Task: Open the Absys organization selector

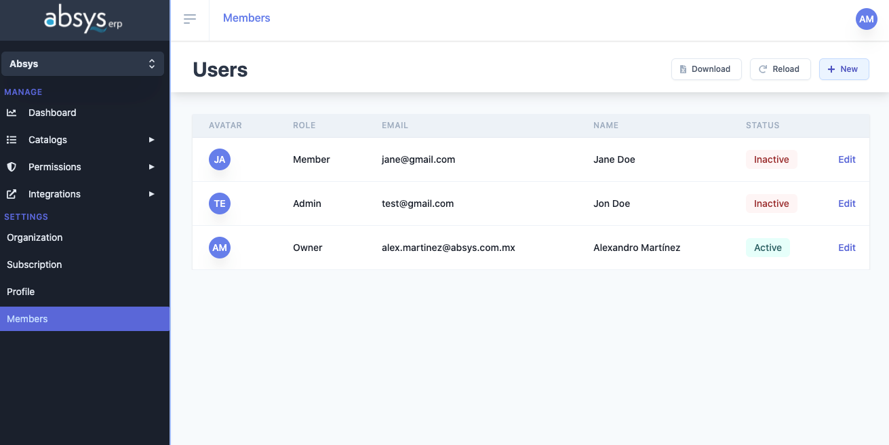Action: click(x=83, y=64)
